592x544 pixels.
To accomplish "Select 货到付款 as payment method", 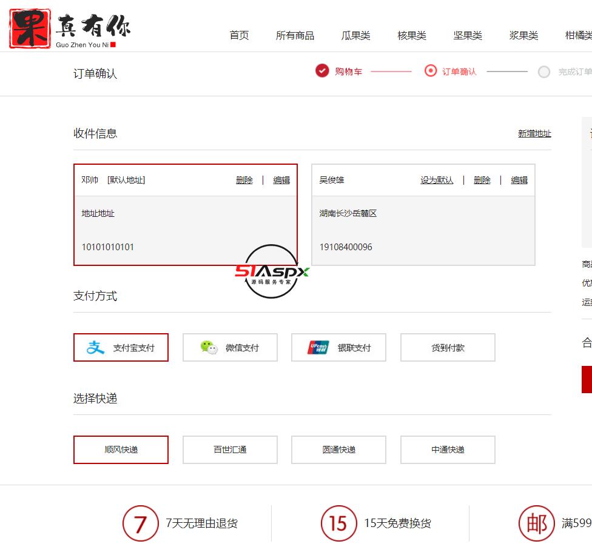I will pyautogui.click(x=448, y=347).
